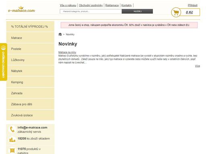Click the HLEDEJ search button
Viewport: 206px width, 154px height.
137,11
